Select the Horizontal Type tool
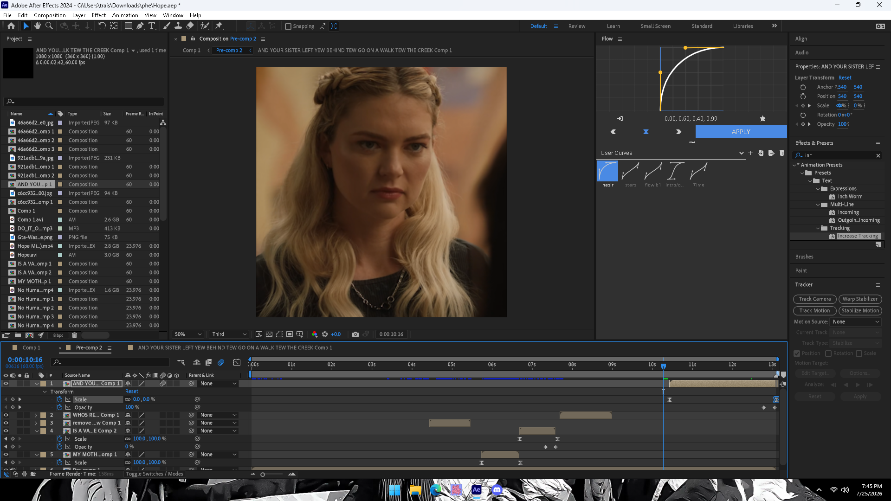 coord(152,26)
